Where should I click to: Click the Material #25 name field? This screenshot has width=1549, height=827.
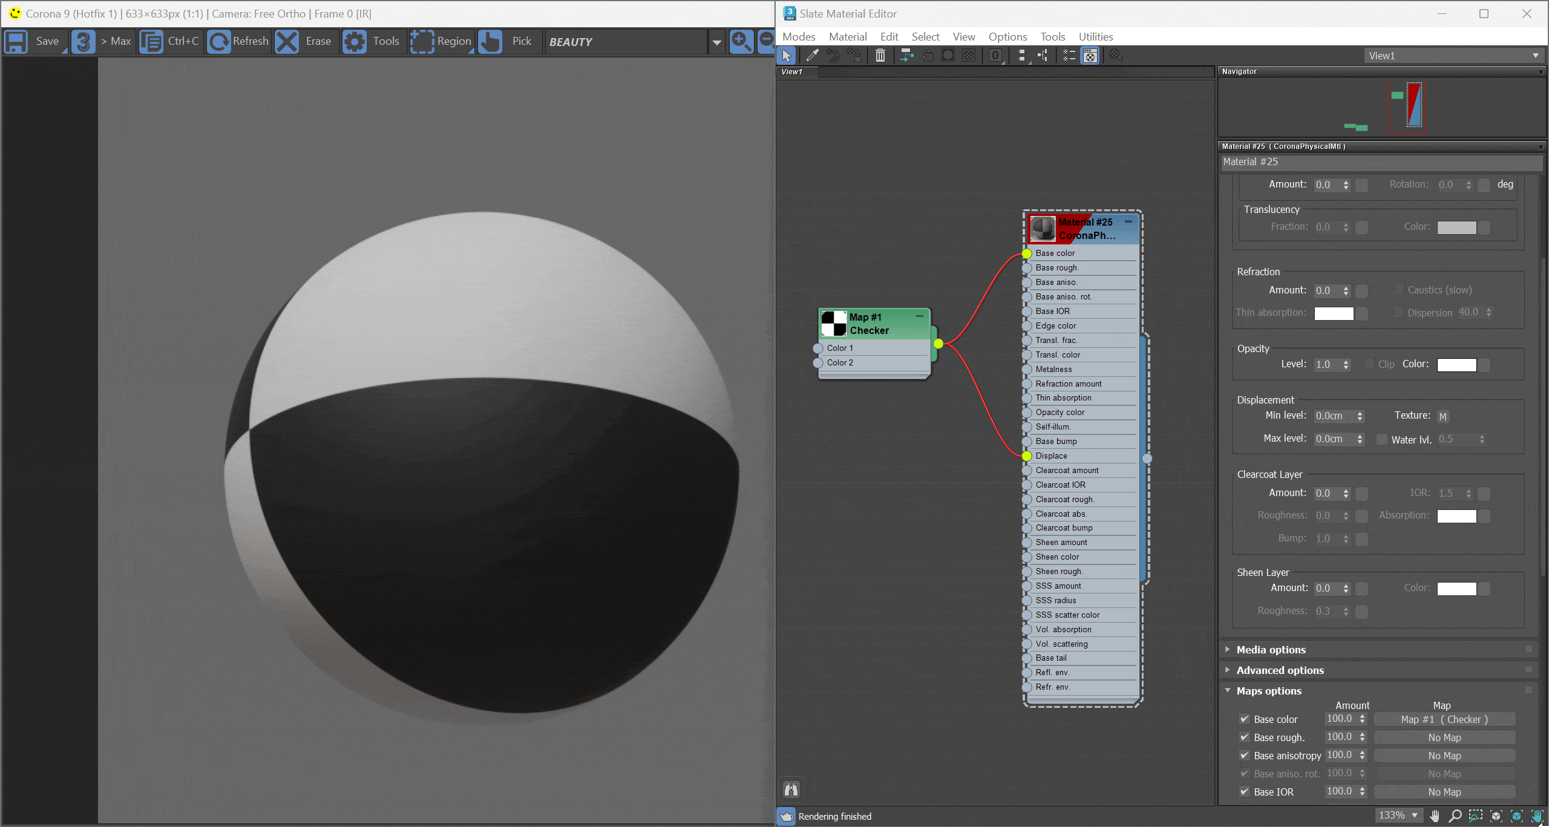click(1381, 162)
